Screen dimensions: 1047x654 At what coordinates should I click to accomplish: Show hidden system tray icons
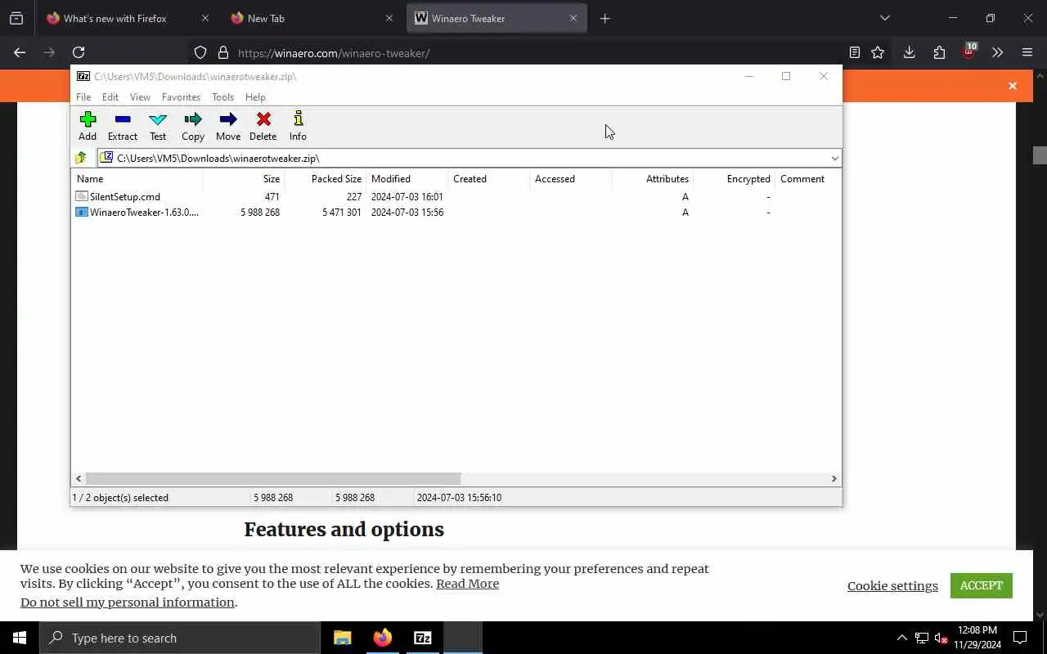pos(901,638)
